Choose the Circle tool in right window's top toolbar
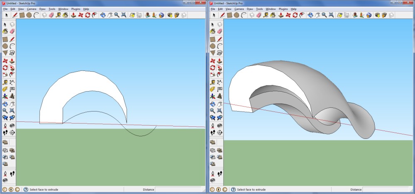This screenshot has height=194, width=415. pyautogui.click(x=237, y=15)
